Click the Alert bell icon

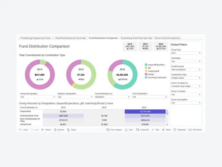click(126, 130)
